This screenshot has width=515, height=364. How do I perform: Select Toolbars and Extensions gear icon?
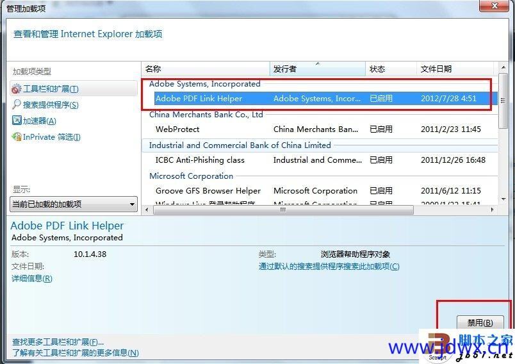[x=16, y=89]
